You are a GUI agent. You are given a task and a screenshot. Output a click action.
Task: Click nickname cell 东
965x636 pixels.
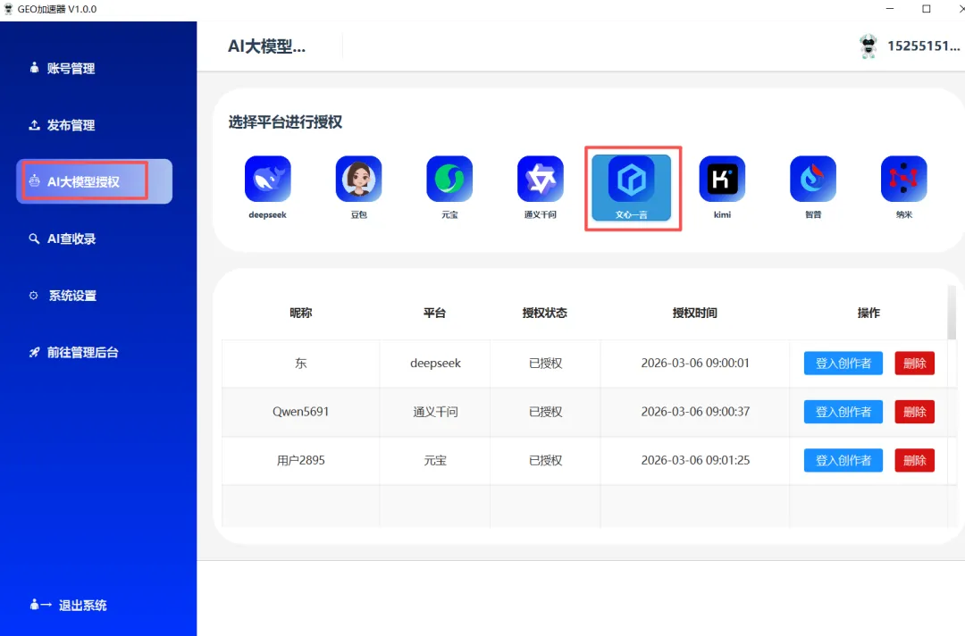301,364
